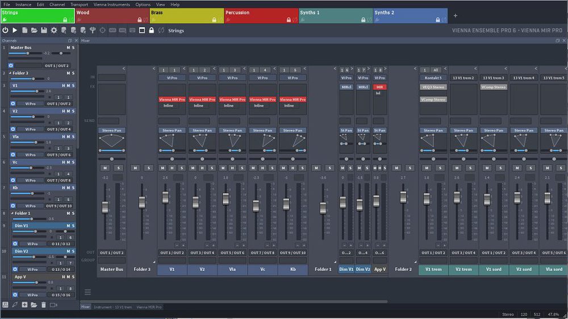Image resolution: width=568 pixels, height=319 pixels.
Task: Click the V1 strip send slot
Action: point(169,121)
